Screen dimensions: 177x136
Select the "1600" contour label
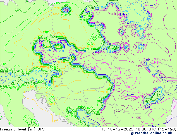tap(90, 8)
